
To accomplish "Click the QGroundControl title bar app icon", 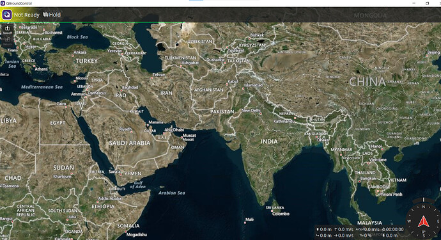I will pos(3,3).
